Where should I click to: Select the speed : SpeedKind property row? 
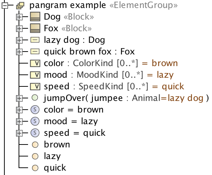coord(107,86)
